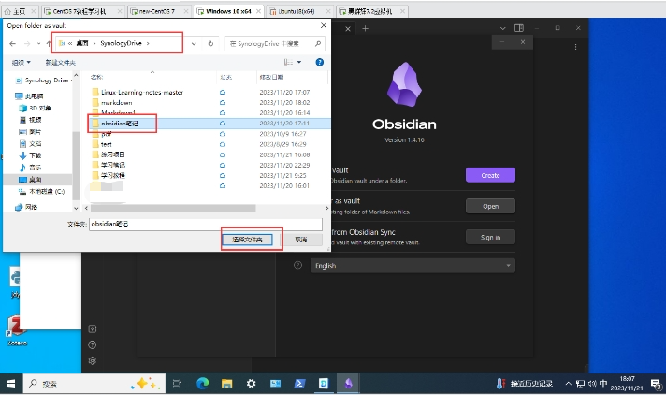Image resolution: width=666 pixels, height=395 pixels.
Task: Select 下载 (Downloads) in the navigation pane
Action: [30, 155]
